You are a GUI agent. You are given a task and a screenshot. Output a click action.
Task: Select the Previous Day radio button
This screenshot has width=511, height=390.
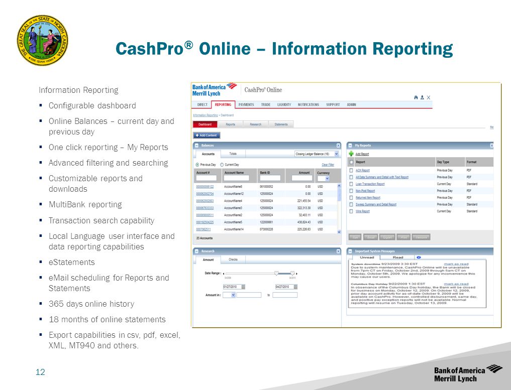click(197, 165)
